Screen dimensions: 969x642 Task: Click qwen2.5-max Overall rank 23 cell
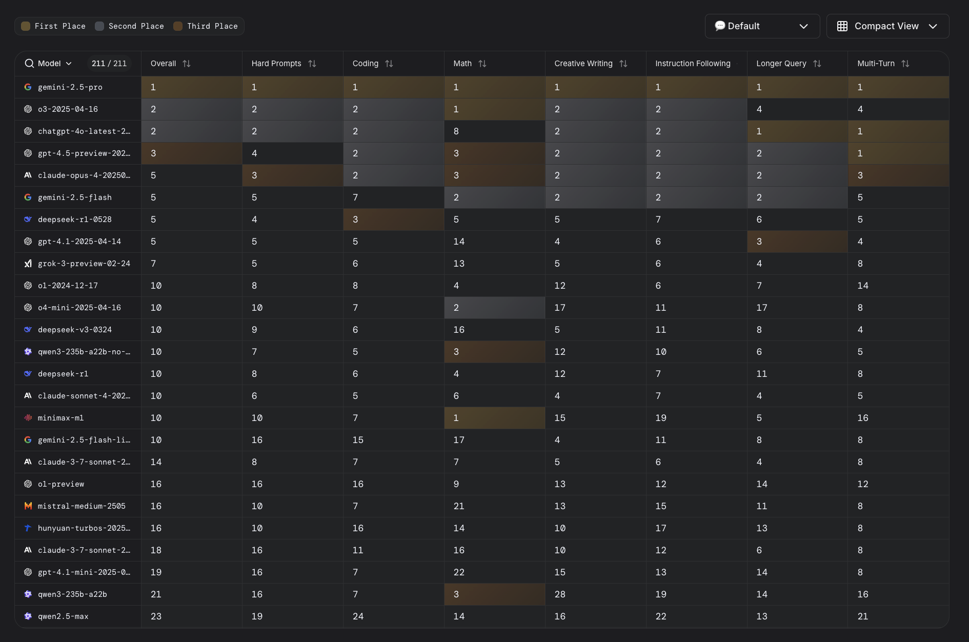[191, 616]
